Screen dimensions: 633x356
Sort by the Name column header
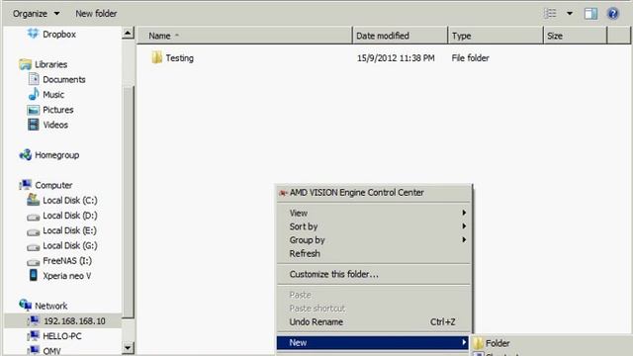pos(244,36)
